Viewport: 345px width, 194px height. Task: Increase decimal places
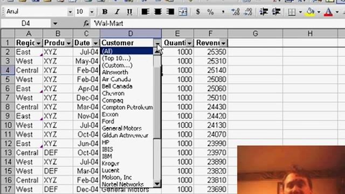click(x=236, y=12)
